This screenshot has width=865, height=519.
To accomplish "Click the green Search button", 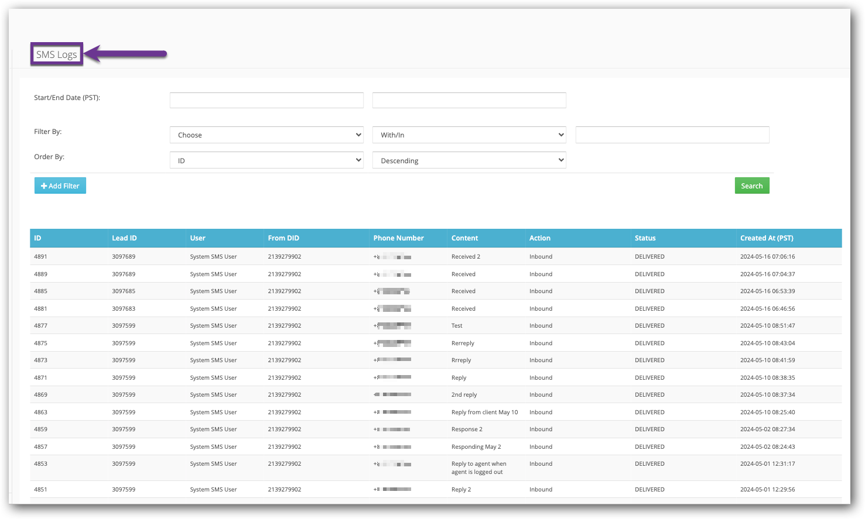I will tap(751, 186).
